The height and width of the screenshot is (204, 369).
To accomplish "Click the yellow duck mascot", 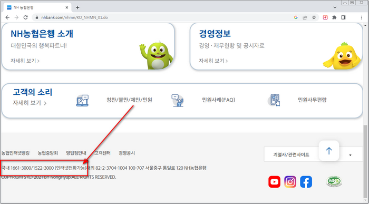I will pos(342,56).
